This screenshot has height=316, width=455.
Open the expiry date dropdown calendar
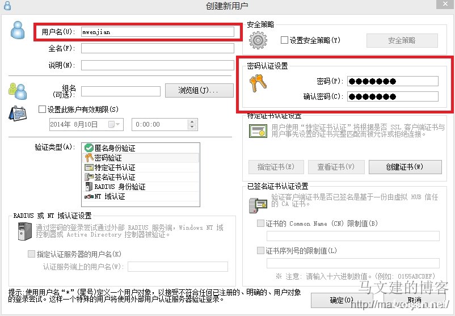pos(115,124)
